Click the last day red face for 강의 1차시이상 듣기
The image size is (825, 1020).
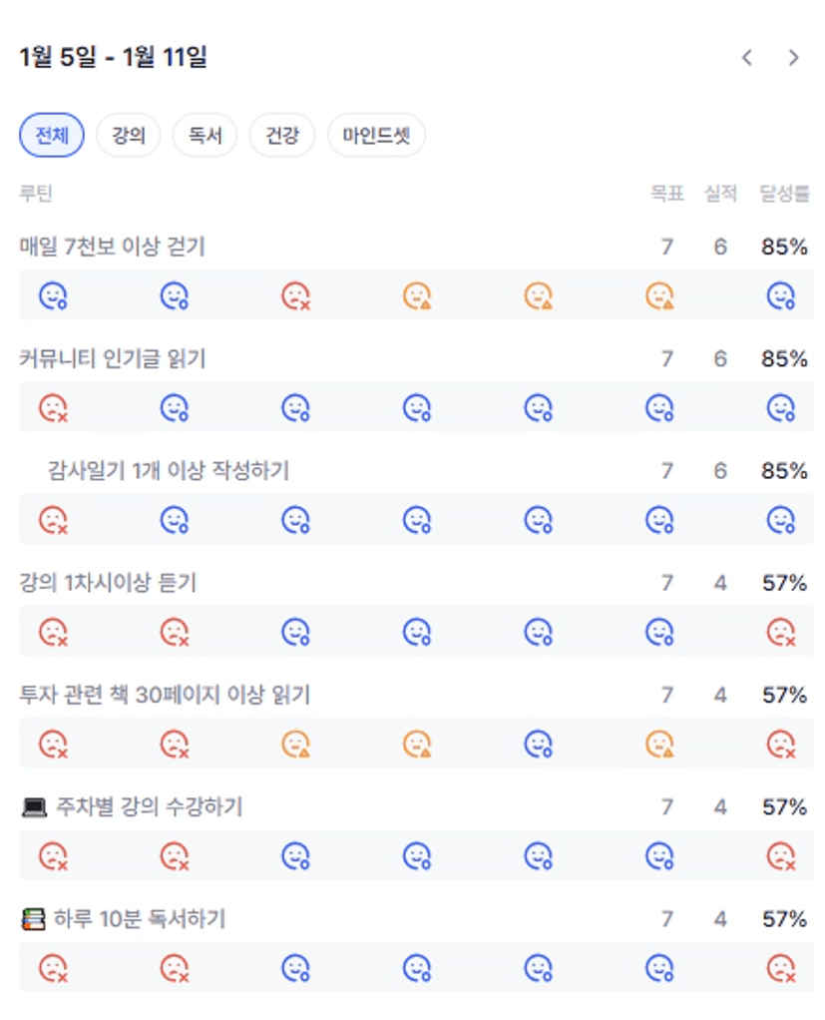(x=780, y=631)
